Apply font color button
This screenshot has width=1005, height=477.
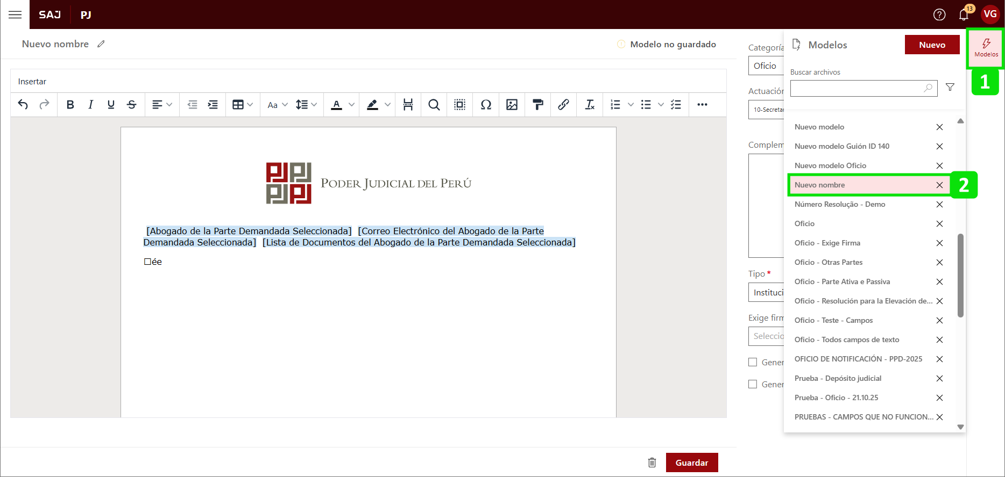coord(337,105)
